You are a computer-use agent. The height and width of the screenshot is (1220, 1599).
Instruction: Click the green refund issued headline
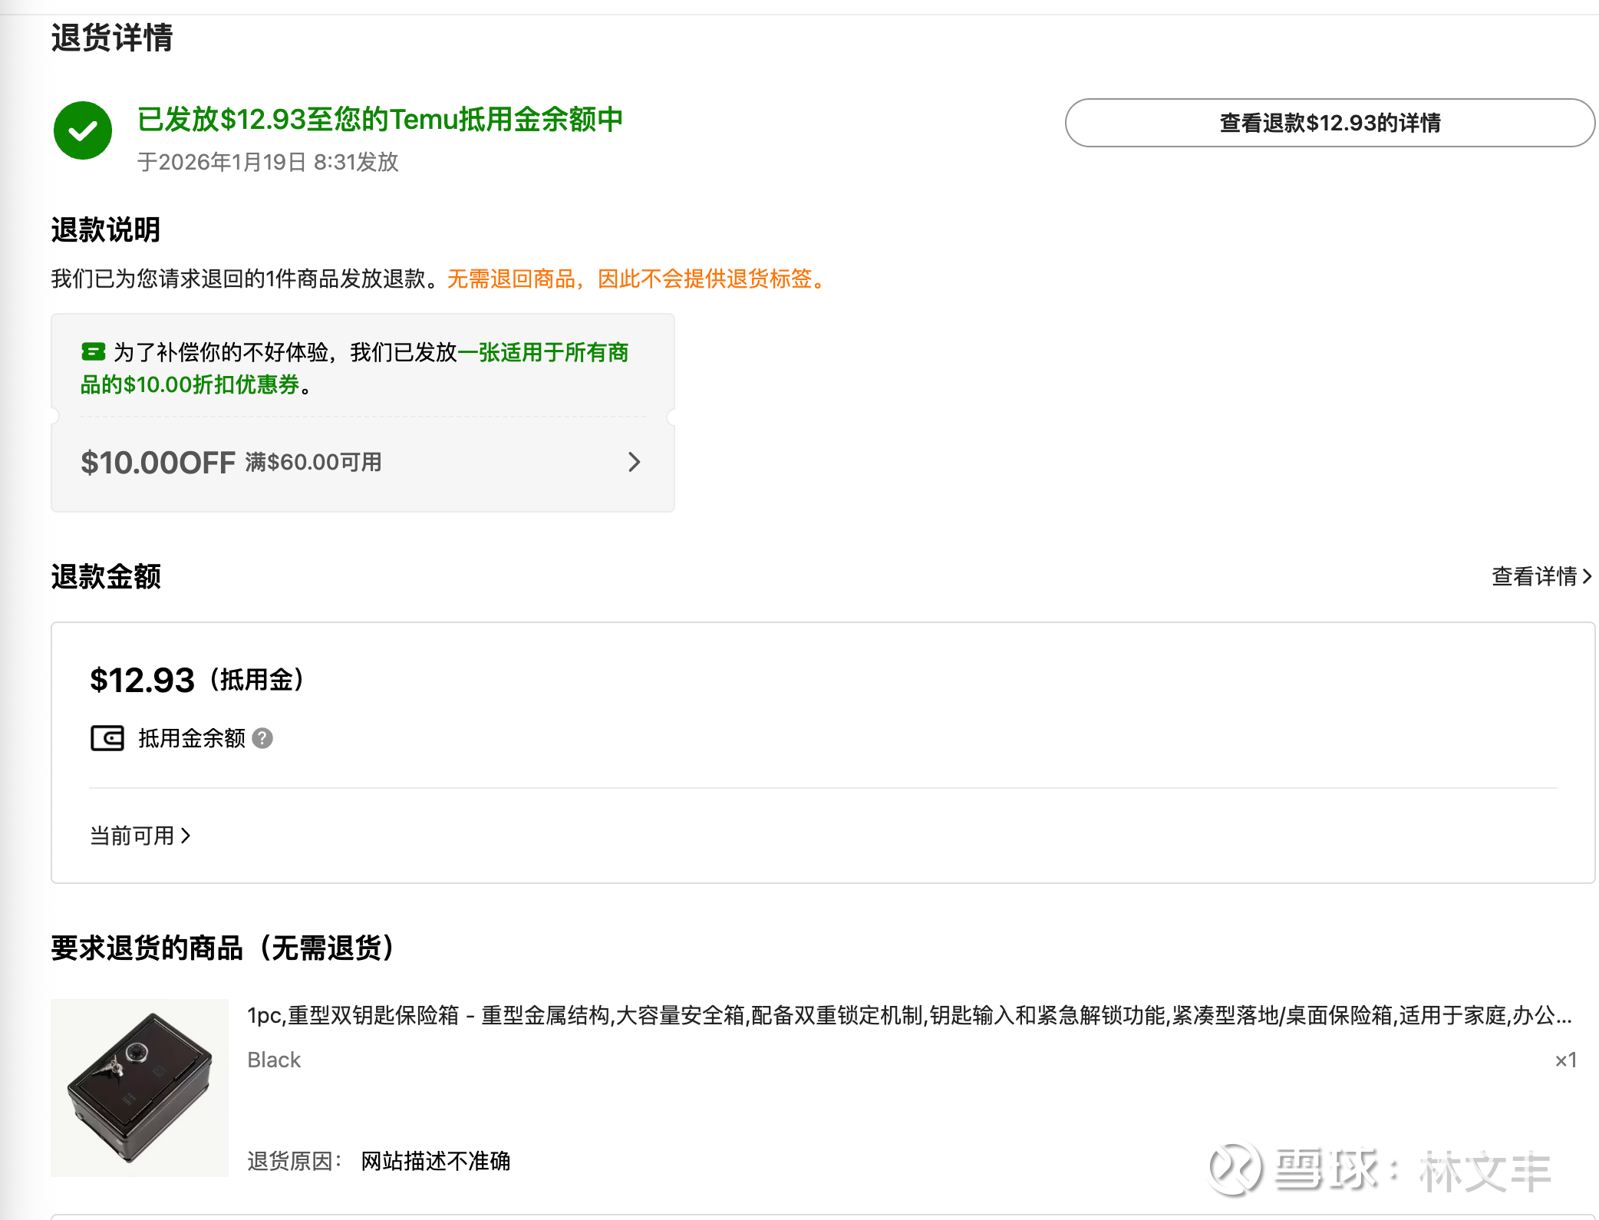380,120
